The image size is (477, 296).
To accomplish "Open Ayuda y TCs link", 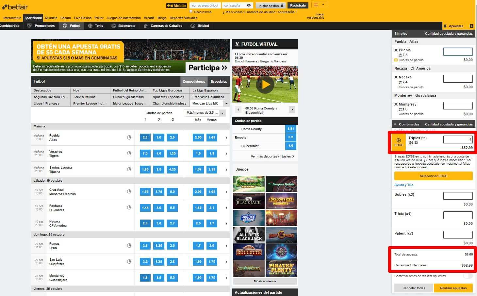I will coord(403,185).
